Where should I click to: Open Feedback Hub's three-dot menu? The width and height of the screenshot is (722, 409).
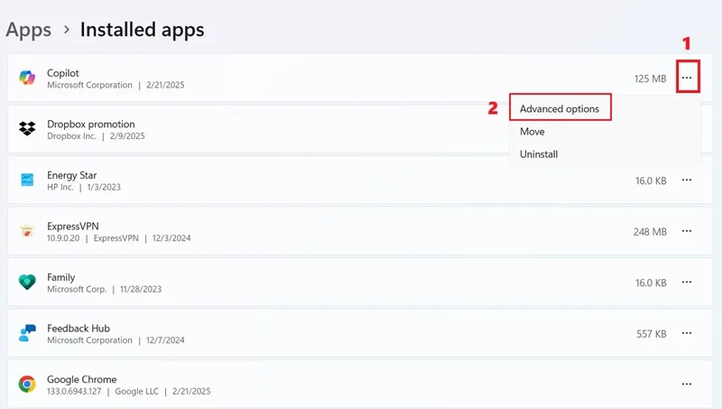click(x=687, y=333)
